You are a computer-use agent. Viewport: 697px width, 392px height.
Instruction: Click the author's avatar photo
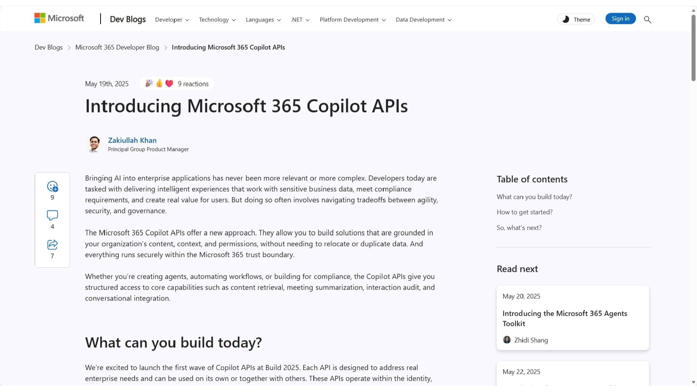(94, 144)
